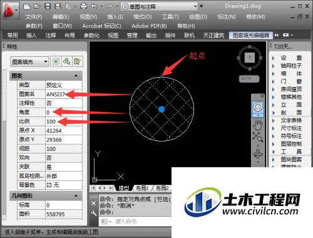313x238 pixels.
Task: Open the 绘图(D) menu
Action: point(198,17)
